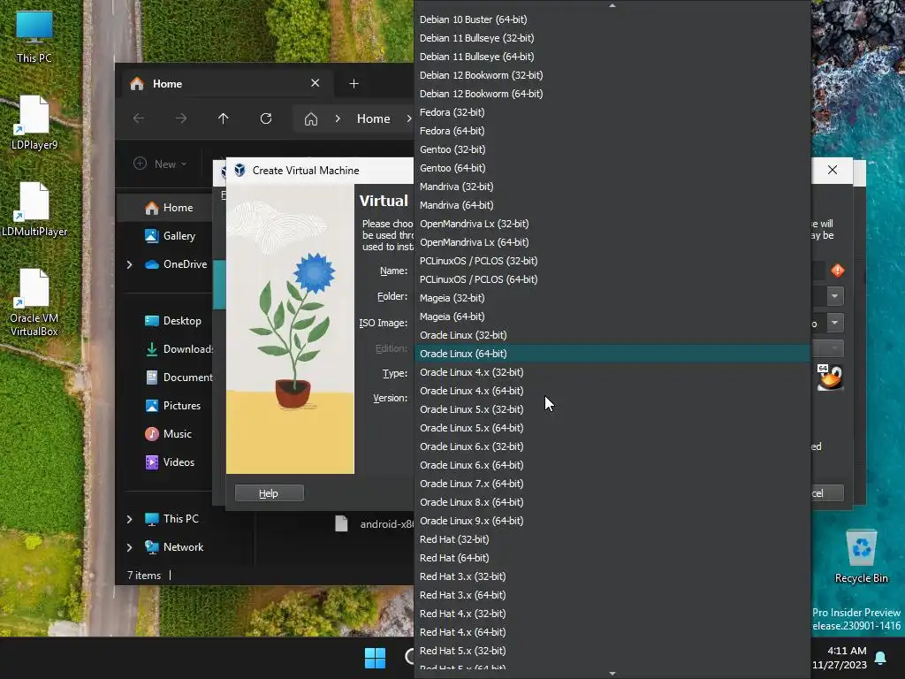The height and width of the screenshot is (679, 905).
Task: Expand the Network tree node
Action: tap(129, 547)
